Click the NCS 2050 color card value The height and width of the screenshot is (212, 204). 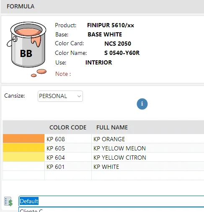pyautogui.click(x=118, y=44)
